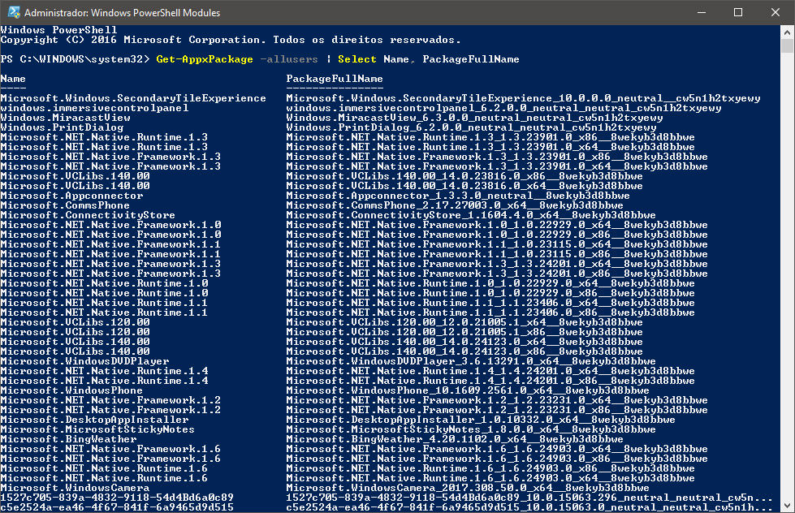The width and height of the screenshot is (795, 513).
Task: Click the Microsoft.MicrosoftStickyNotes_1.8.0.0_x64 full name
Action: click(x=471, y=429)
